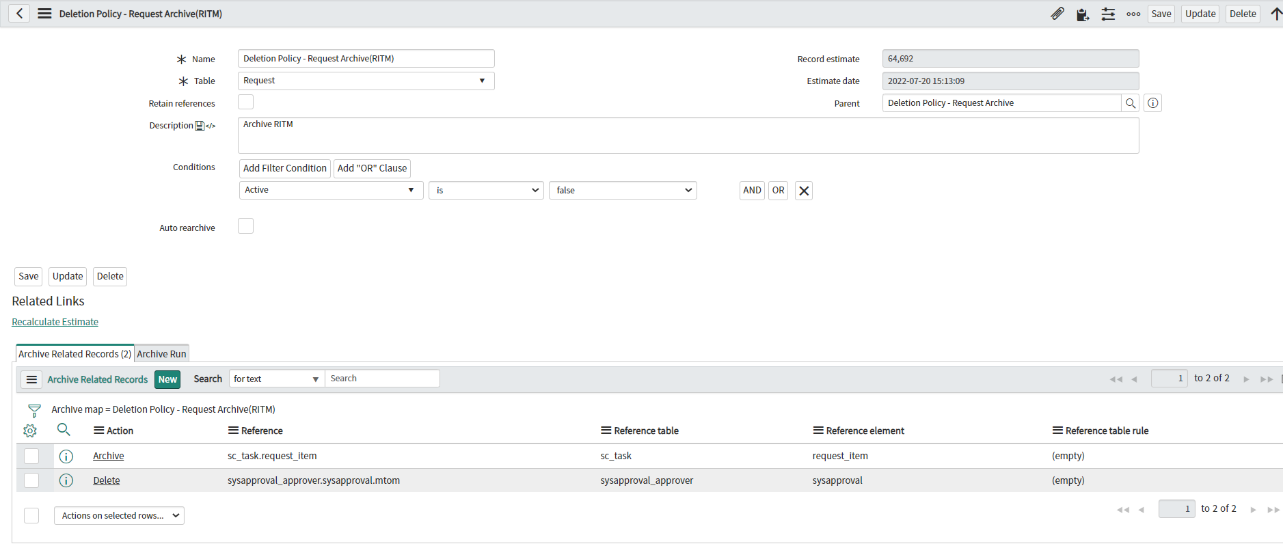
Task: Select the Delete row checkbox
Action: point(31,480)
